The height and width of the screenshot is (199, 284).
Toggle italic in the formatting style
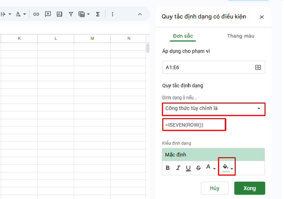(178, 168)
